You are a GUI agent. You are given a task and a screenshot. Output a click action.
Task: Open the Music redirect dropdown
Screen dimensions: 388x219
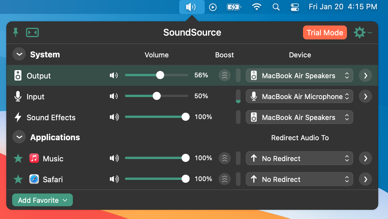(300, 158)
